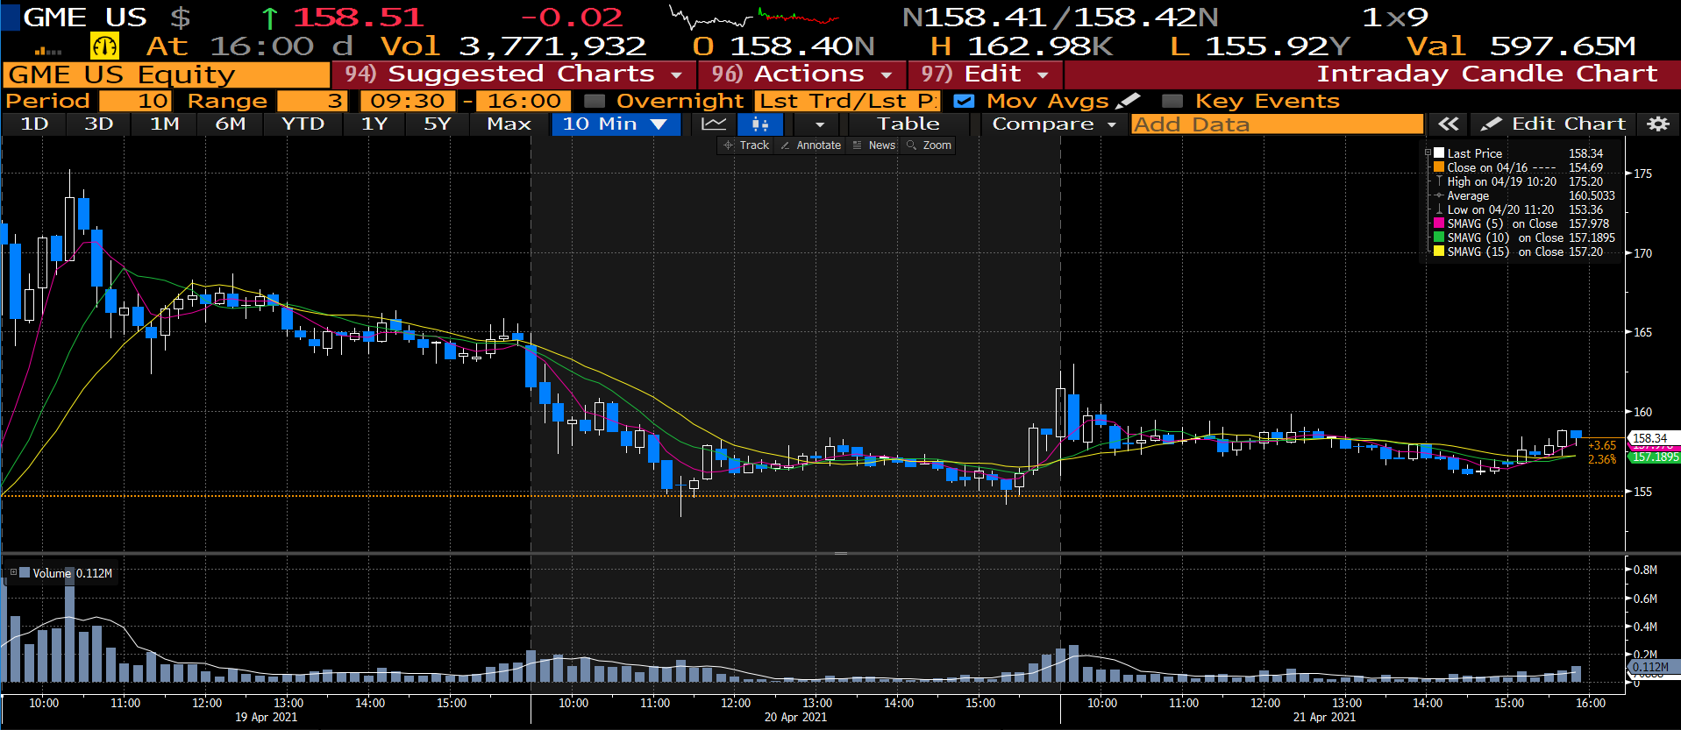Click the 20 Apr 2021 date label
Image resolution: width=1681 pixels, height=730 pixels.
point(795,717)
